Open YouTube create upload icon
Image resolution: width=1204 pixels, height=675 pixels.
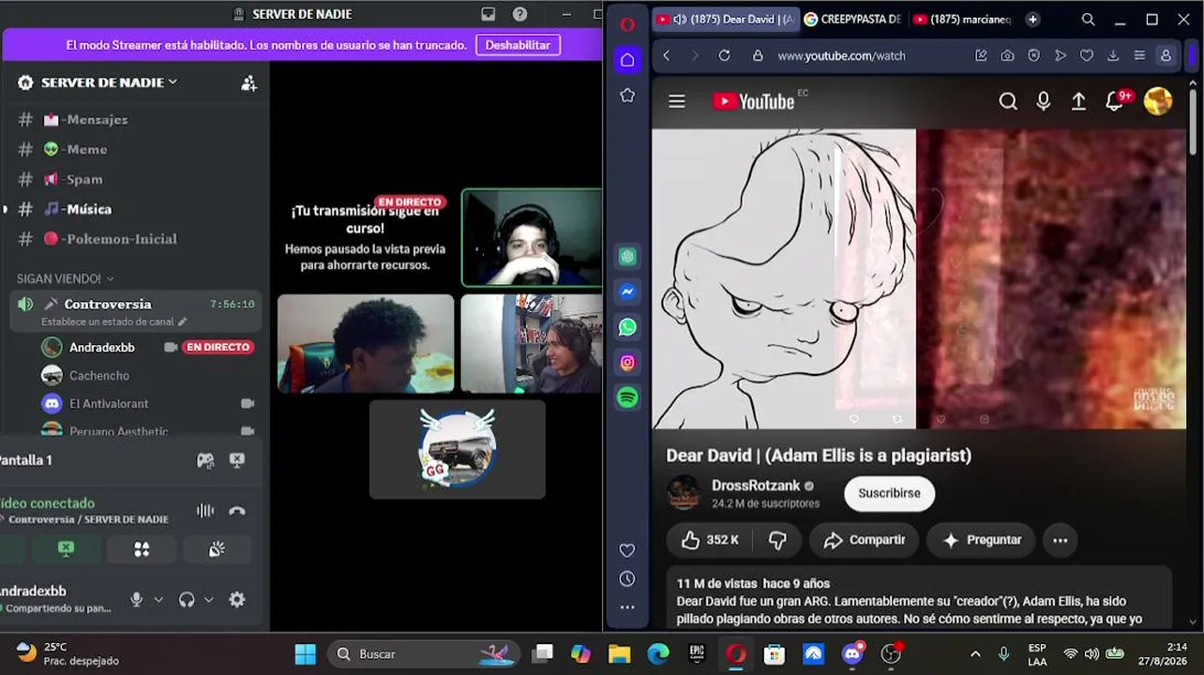pos(1079,101)
